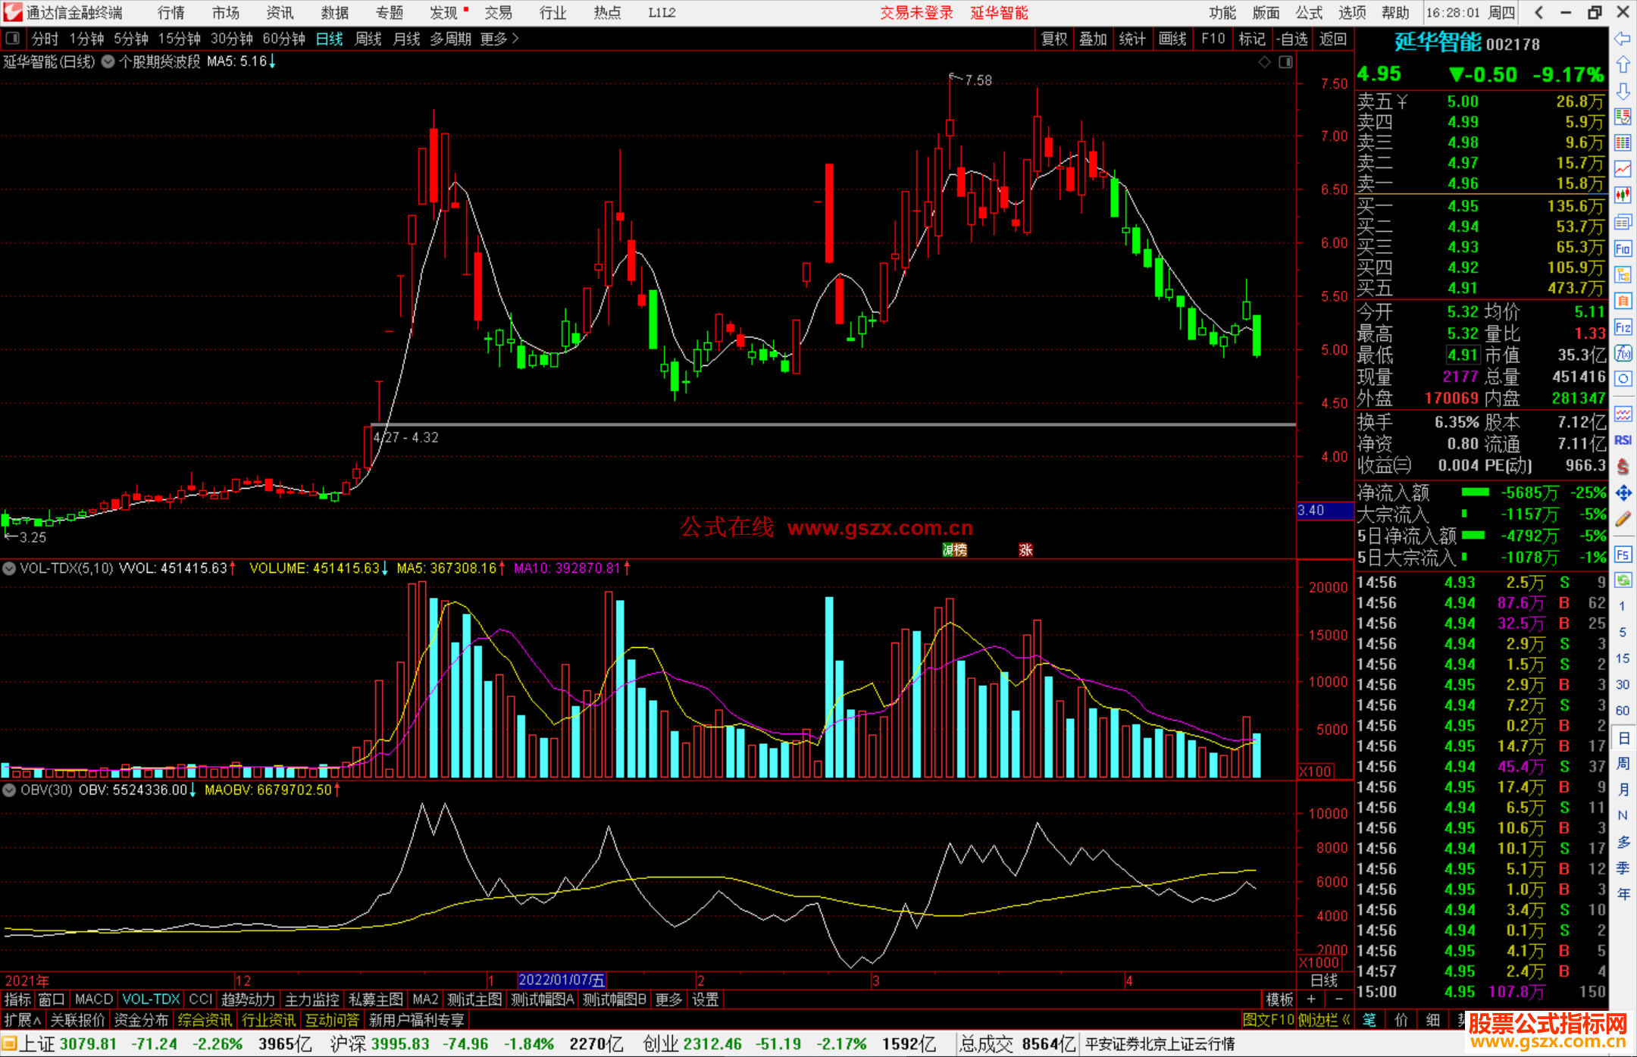Switch to monthly 月 period in sidebar
The height and width of the screenshot is (1057, 1637).
[x=1623, y=789]
